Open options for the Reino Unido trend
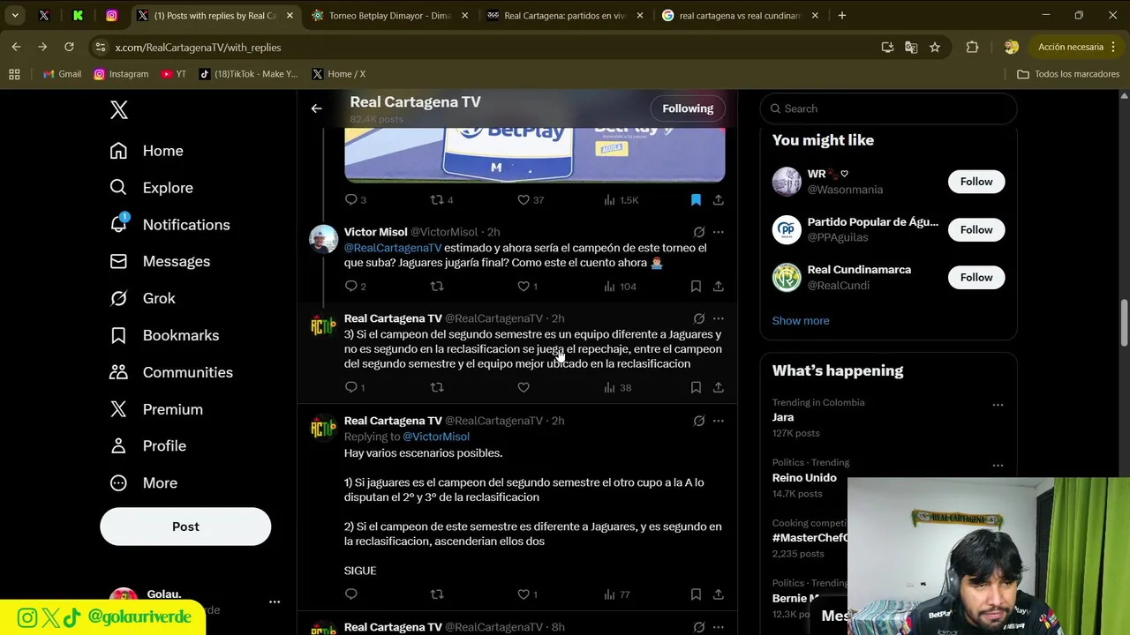 point(998,465)
